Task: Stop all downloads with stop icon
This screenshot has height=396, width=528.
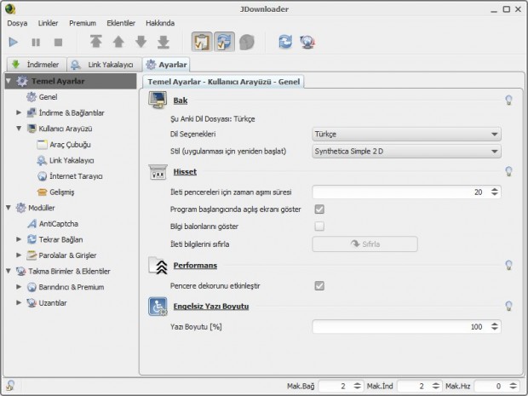Action: click(x=58, y=42)
